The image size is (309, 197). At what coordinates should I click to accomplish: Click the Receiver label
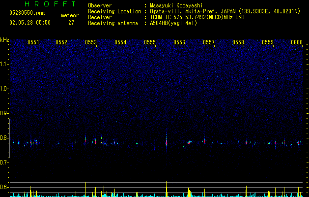tap(100, 17)
